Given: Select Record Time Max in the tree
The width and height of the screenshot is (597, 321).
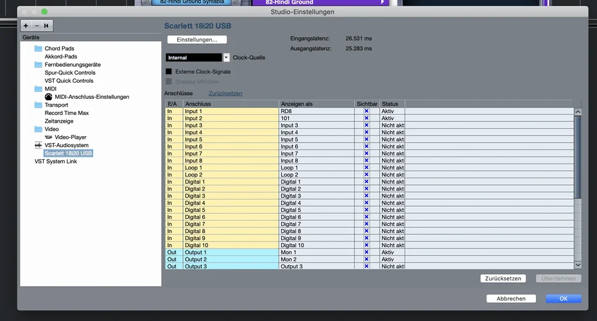Looking at the screenshot, I should coord(67,113).
